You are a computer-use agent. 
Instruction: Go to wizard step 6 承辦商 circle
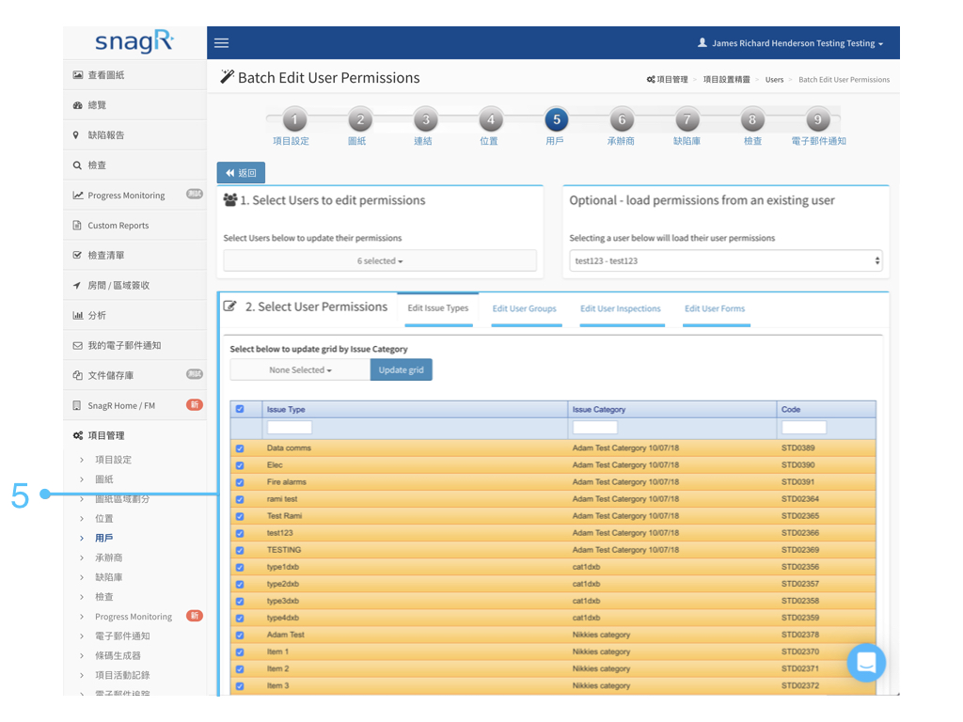[622, 119]
